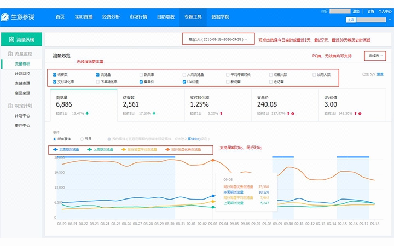This screenshot has height=246, width=394.
Task: Open the 无线端 device dropdown
Action: tap(375, 56)
